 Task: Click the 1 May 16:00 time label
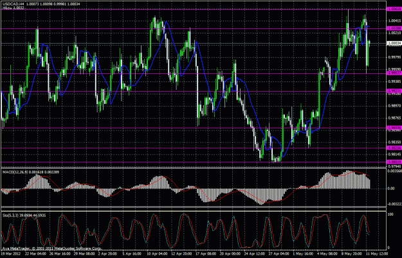[x=303, y=254]
